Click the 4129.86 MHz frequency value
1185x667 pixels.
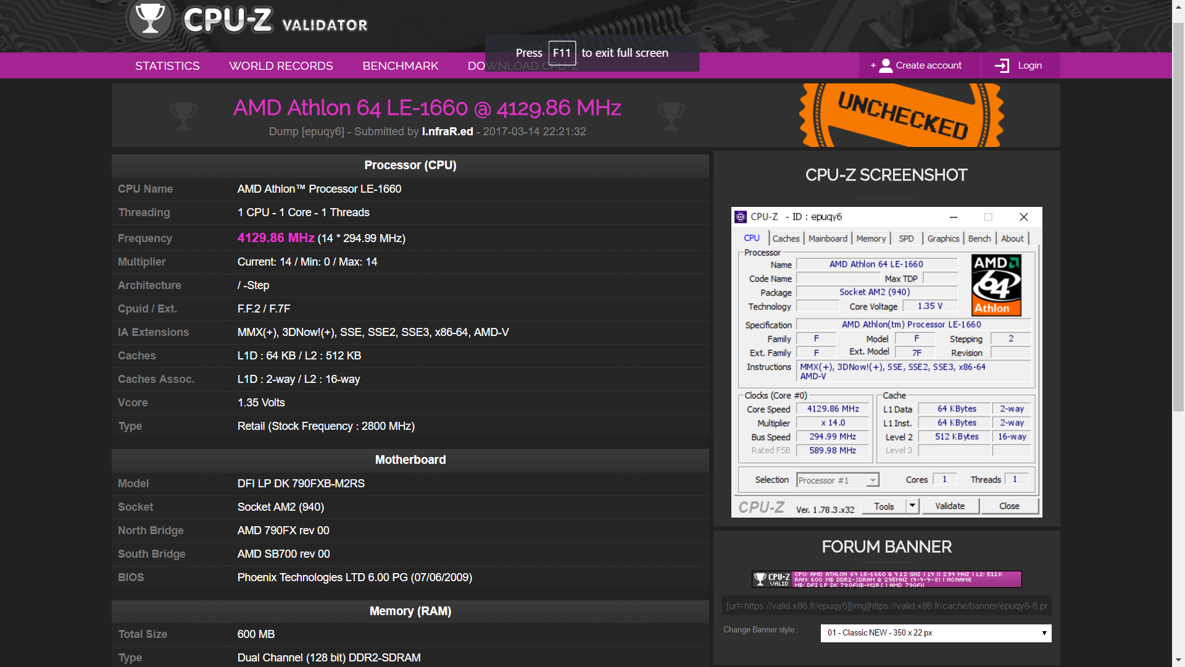click(x=276, y=238)
